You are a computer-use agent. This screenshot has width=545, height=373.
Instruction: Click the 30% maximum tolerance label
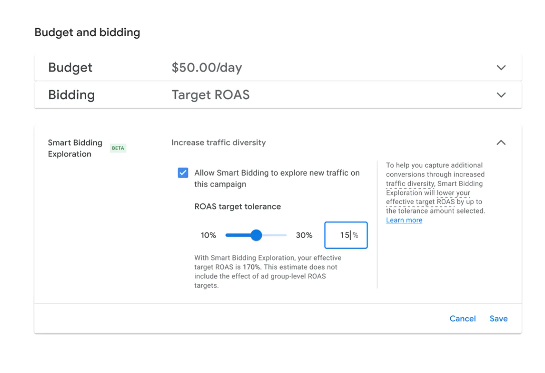(x=304, y=235)
